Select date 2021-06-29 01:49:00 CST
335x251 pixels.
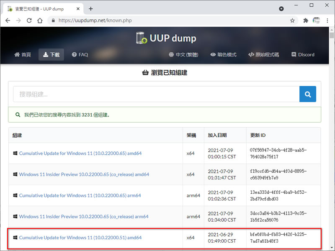pos(222,238)
